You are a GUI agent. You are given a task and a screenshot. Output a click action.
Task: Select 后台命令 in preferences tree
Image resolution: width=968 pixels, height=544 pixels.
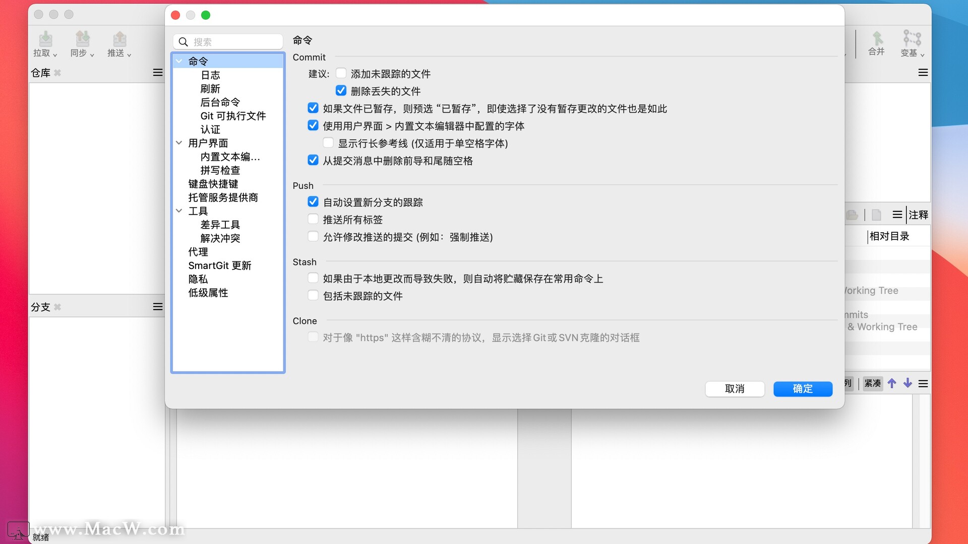[220, 102]
